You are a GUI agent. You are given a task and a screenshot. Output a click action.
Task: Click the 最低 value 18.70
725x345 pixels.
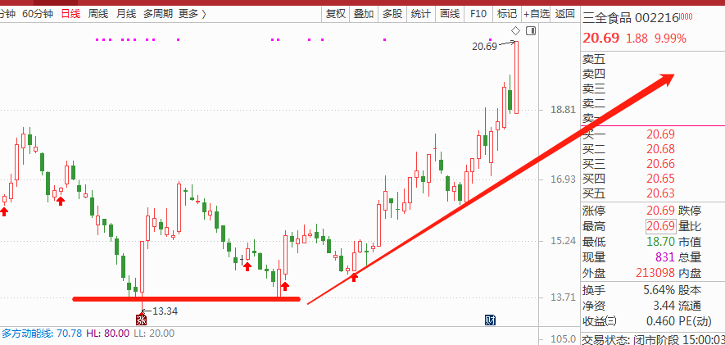click(660, 242)
